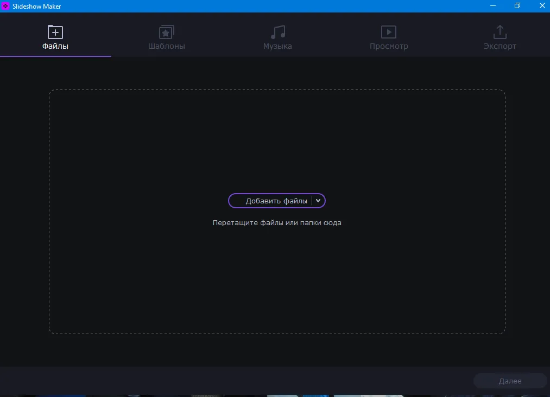The width and height of the screenshot is (550, 397).
Task: Select the Файлы tab plus-file icon
Action: pos(56,31)
